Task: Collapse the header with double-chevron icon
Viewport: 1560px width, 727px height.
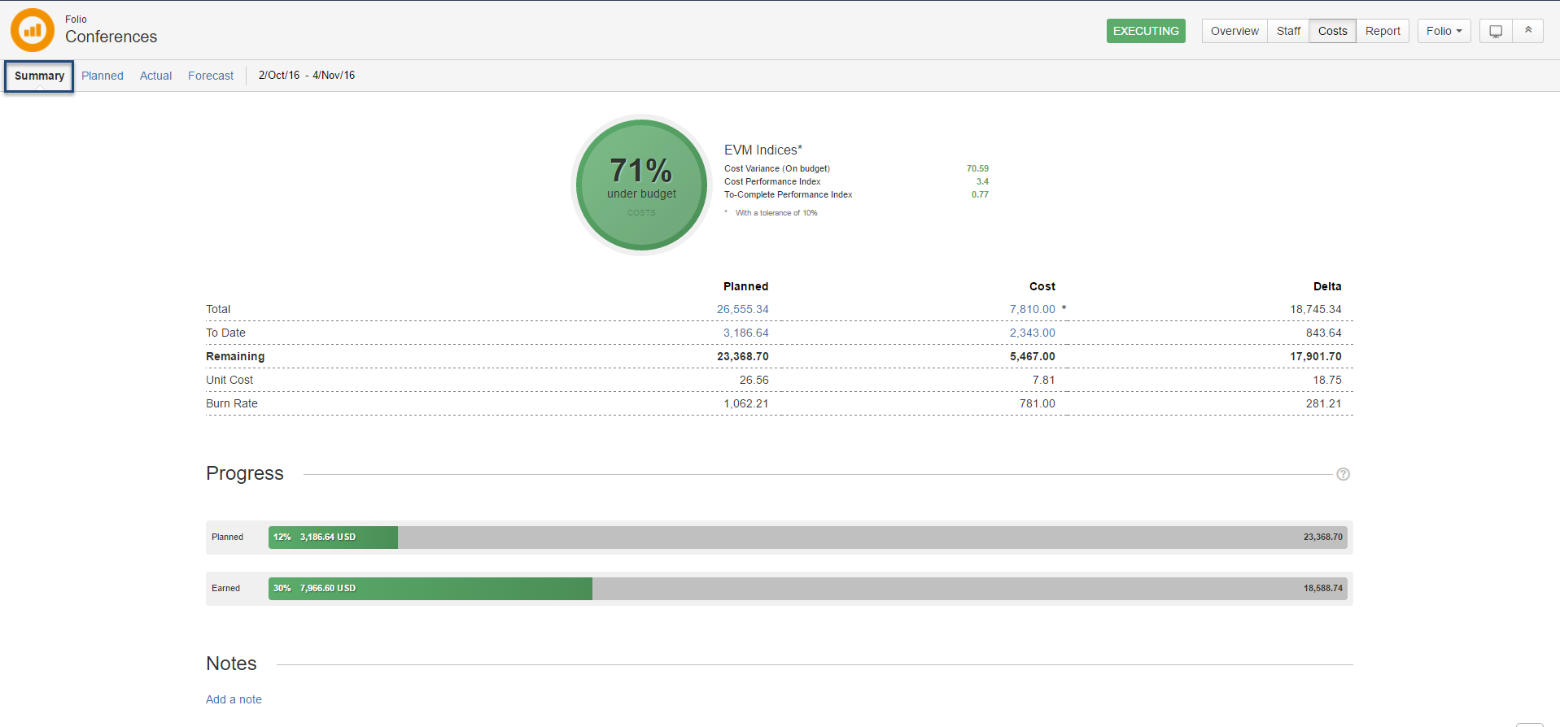Action: (1527, 31)
